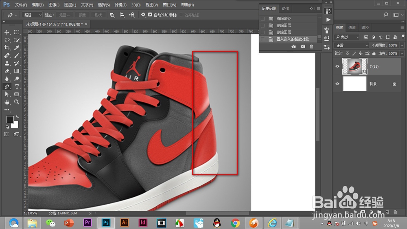
Task: Click the foreground color swatch
Action: pos(10,119)
